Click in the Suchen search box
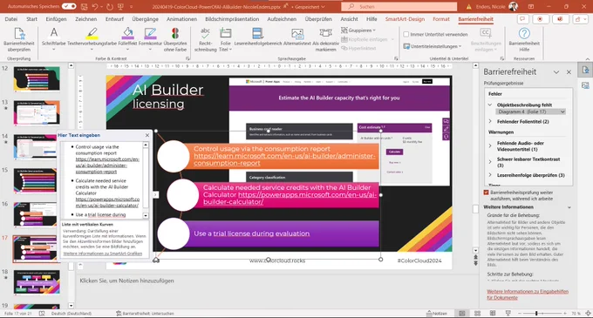The width and height of the screenshot is (593, 318). click(x=399, y=6)
